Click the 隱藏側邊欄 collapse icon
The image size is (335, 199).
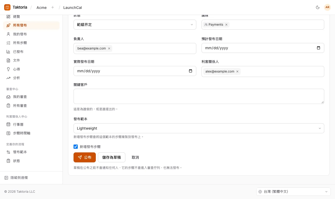point(6,178)
